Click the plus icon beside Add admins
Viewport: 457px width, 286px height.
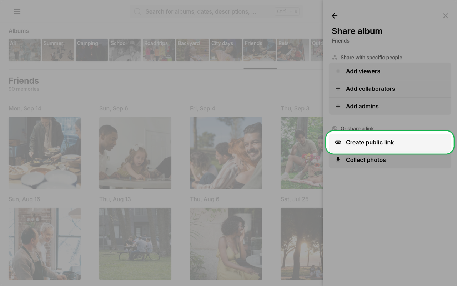click(338, 106)
